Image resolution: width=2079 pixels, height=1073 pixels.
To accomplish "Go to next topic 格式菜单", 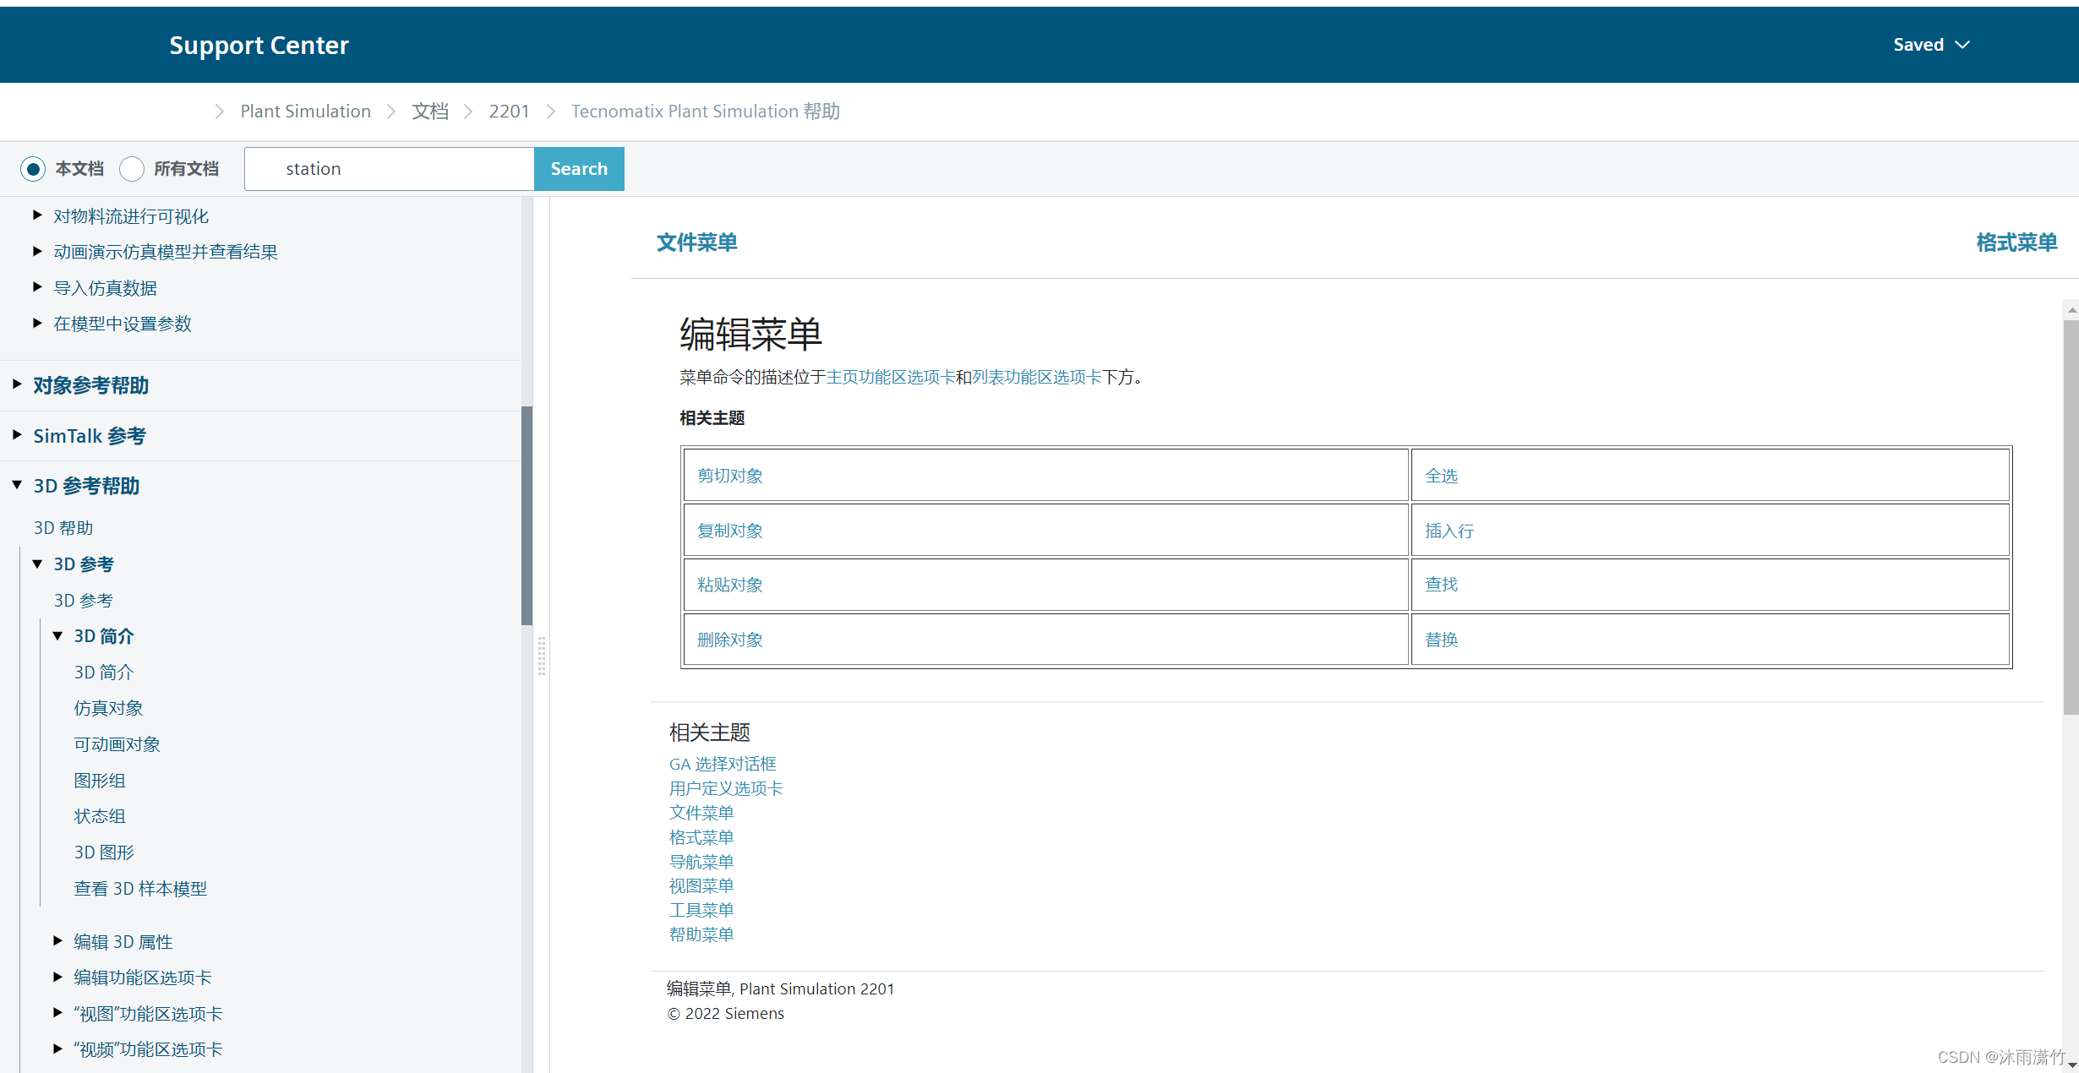I will pyautogui.click(x=2016, y=242).
